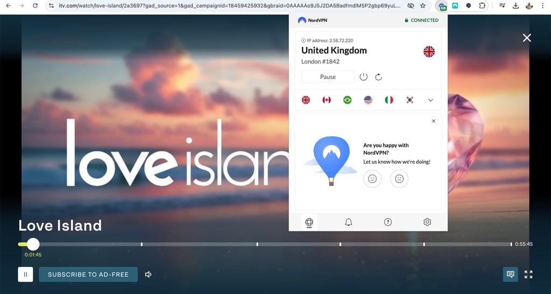The width and height of the screenshot is (551, 294).
Task: Rate NordVPN with the sad face
Action: 399,179
